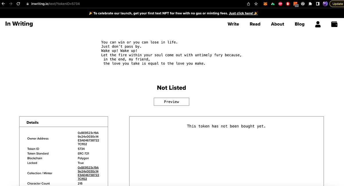Click the Update browser button
The image size is (344, 186).
click(x=337, y=4)
